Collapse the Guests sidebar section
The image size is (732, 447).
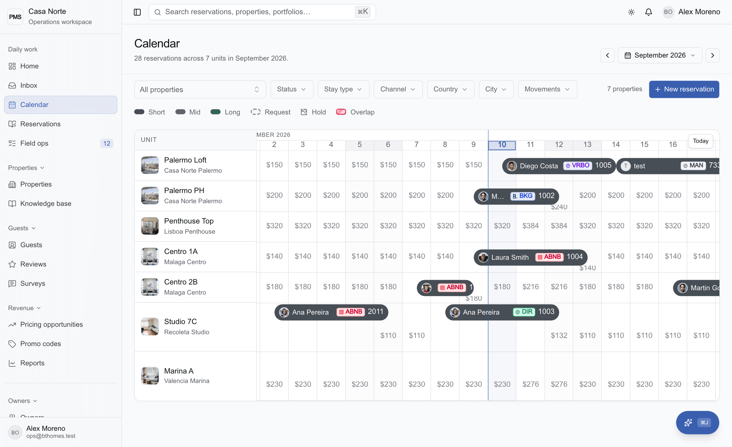coord(22,228)
